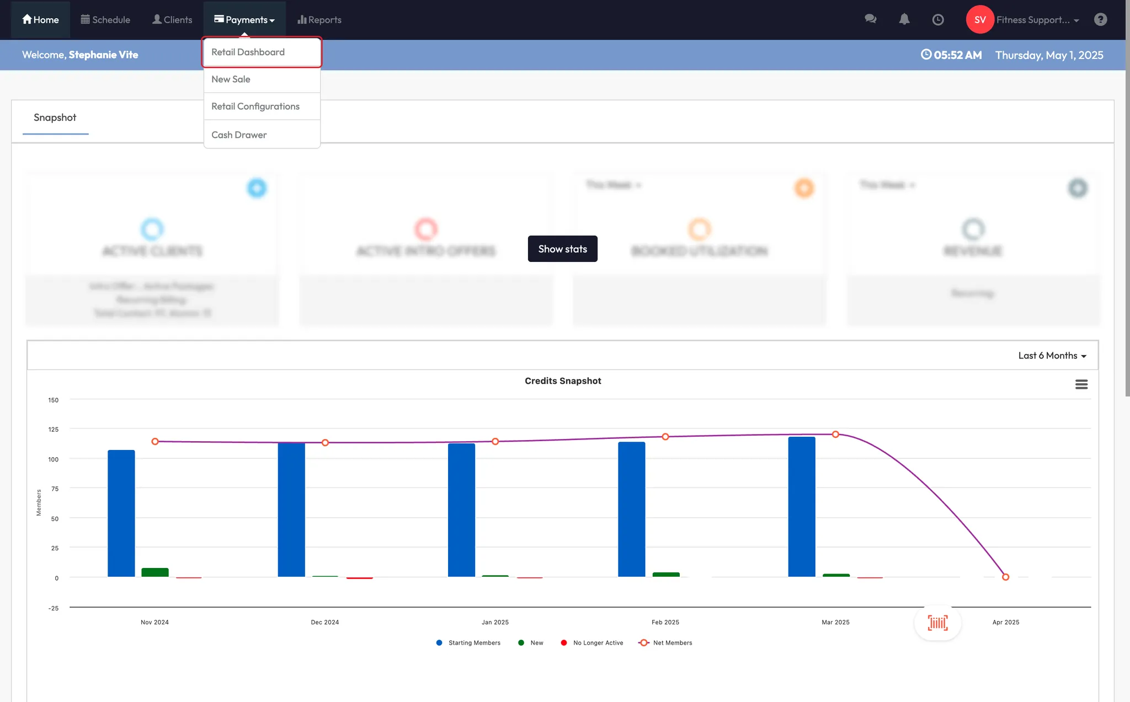Open the chat messages icon
Image resolution: width=1130 pixels, height=702 pixels.
tap(870, 19)
